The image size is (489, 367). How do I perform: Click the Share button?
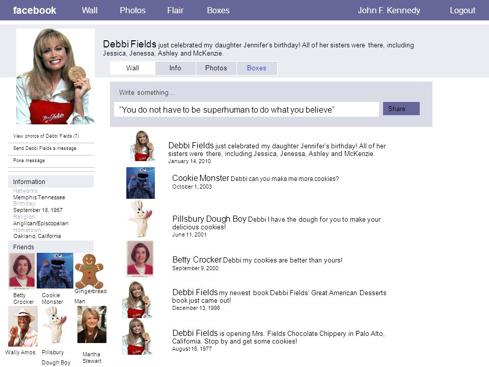pos(401,109)
